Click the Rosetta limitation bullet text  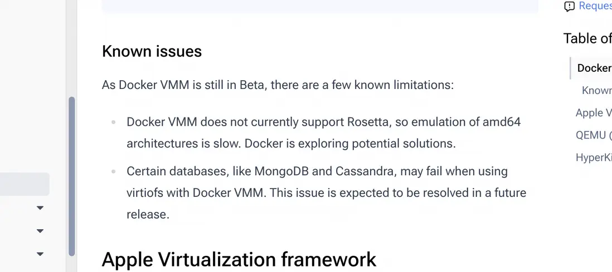coord(323,132)
